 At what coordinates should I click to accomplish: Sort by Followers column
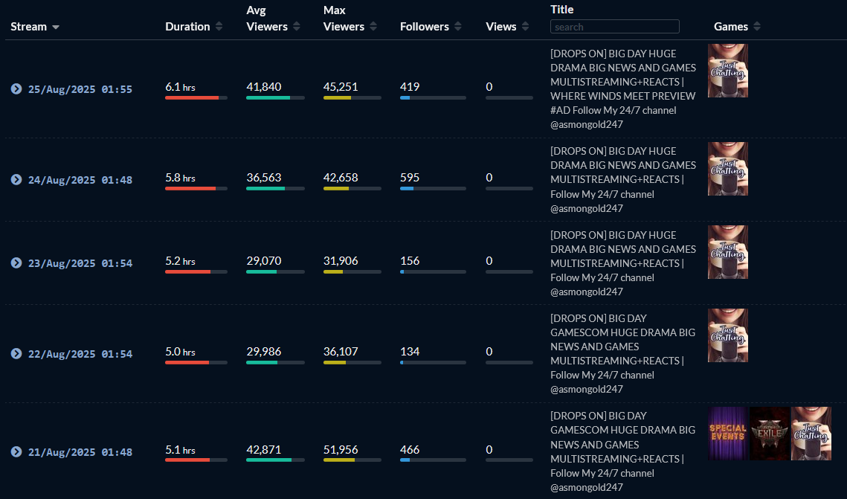(x=430, y=27)
